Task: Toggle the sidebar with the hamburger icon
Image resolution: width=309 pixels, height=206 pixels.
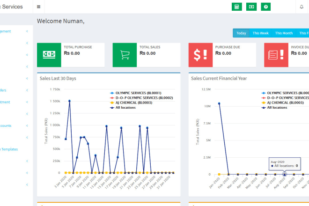Action: coord(38,7)
